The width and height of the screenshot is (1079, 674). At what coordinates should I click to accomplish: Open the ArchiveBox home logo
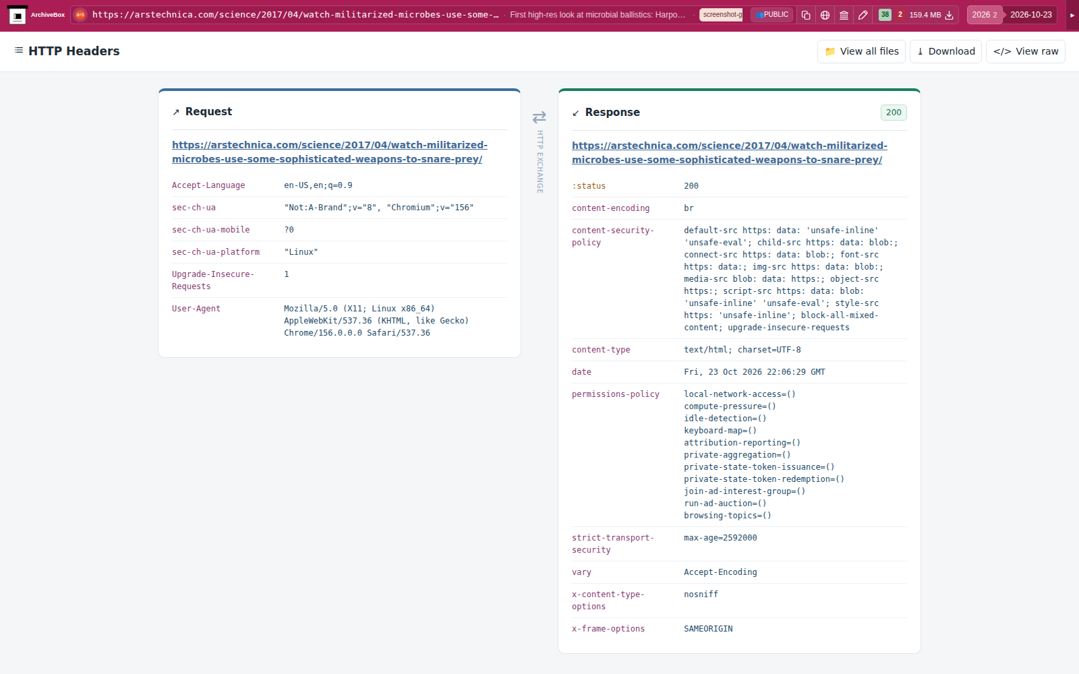point(18,15)
